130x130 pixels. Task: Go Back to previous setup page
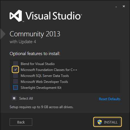21,122
